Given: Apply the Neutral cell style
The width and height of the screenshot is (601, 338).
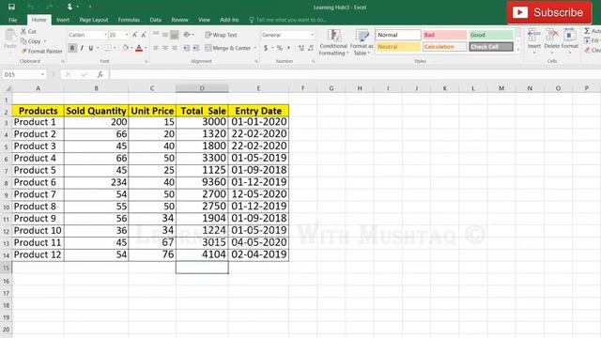Looking at the screenshot, I should 398,47.
